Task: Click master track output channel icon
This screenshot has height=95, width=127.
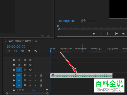Action: click(47, 89)
